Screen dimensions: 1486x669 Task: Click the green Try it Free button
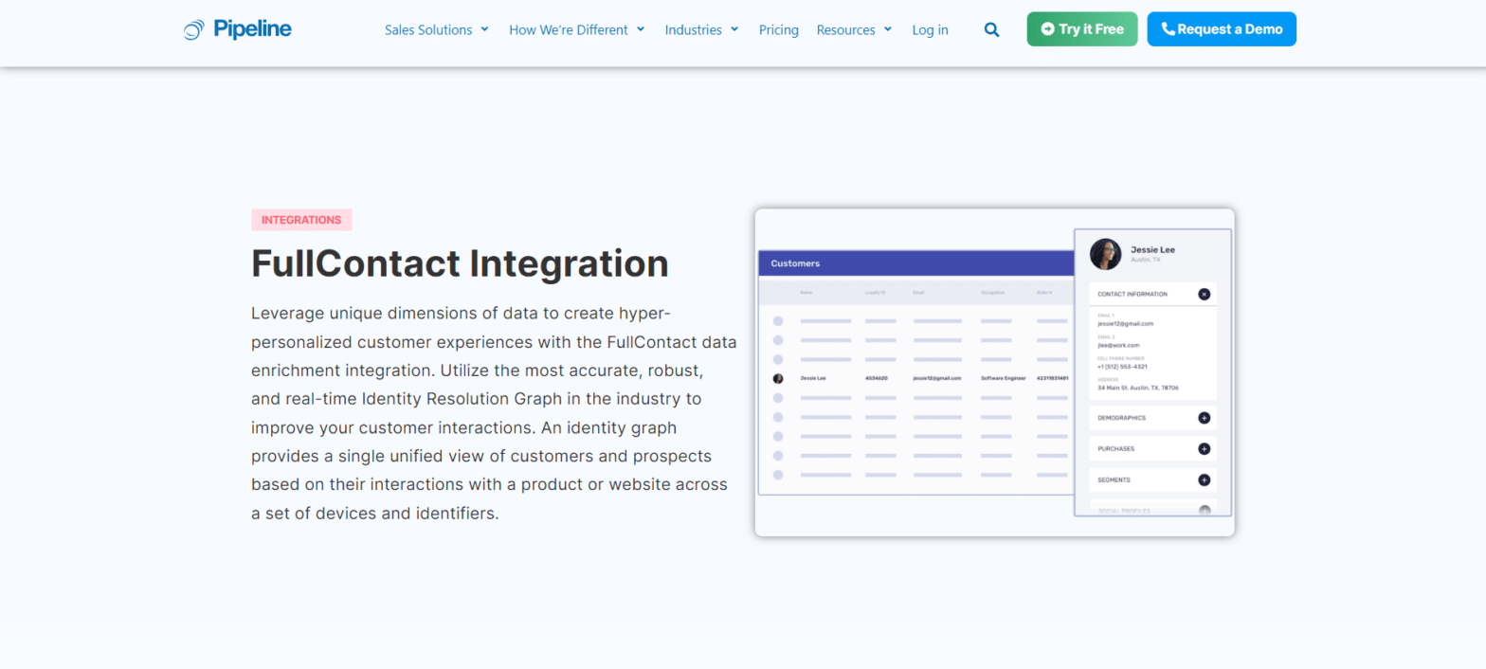click(1082, 29)
